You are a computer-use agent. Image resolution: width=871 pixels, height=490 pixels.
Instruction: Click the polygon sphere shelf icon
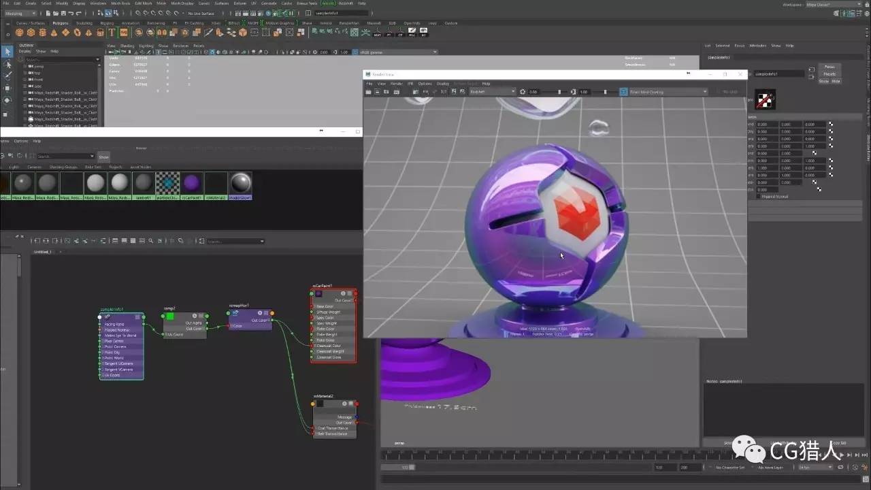point(20,32)
